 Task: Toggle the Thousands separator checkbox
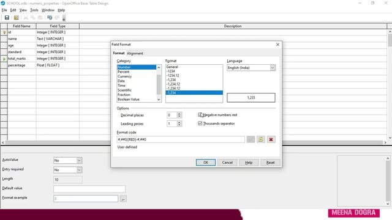(x=200, y=123)
